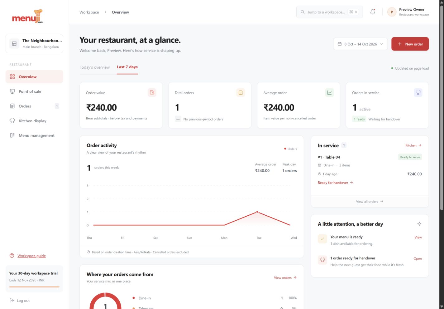Open the Preview Owner account menu
The width and height of the screenshot is (444, 309).
408,12
